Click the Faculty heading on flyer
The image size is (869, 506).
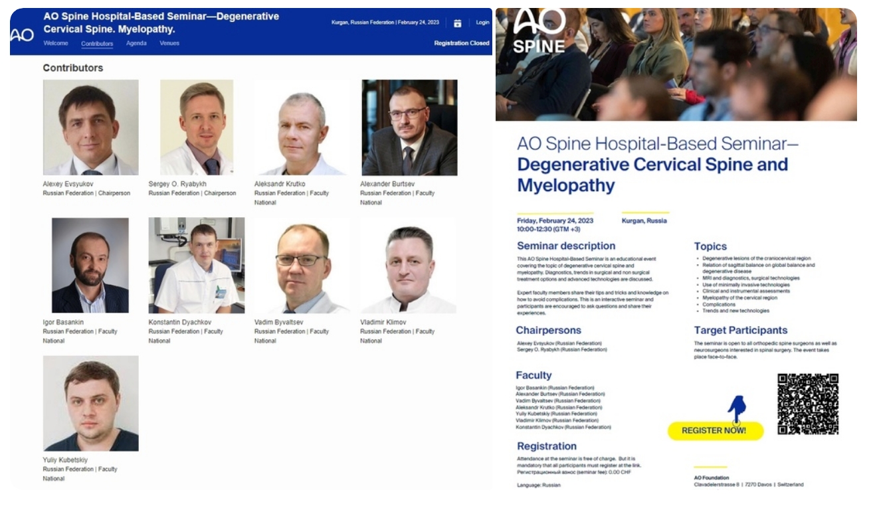534,375
